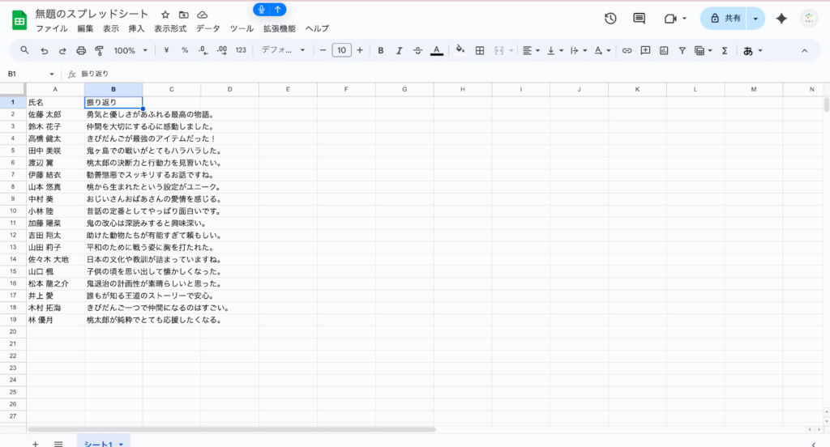Open the borders tool
Image resolution: width=830 pixels, height=447 pixels.
480,50
